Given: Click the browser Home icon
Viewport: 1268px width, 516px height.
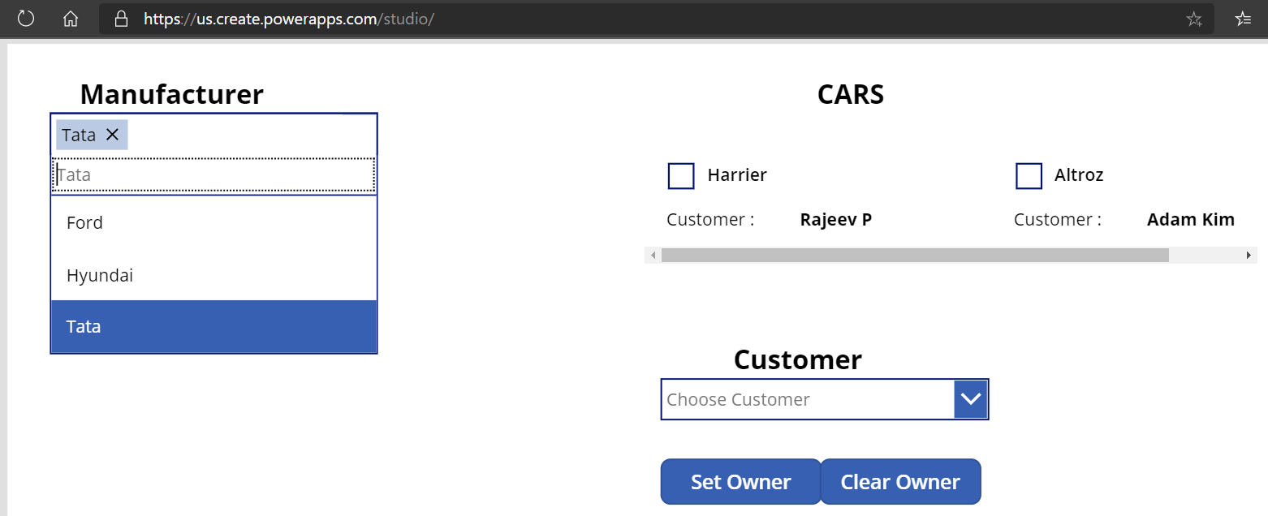Looking at the screenshot, I should (71, 19).
